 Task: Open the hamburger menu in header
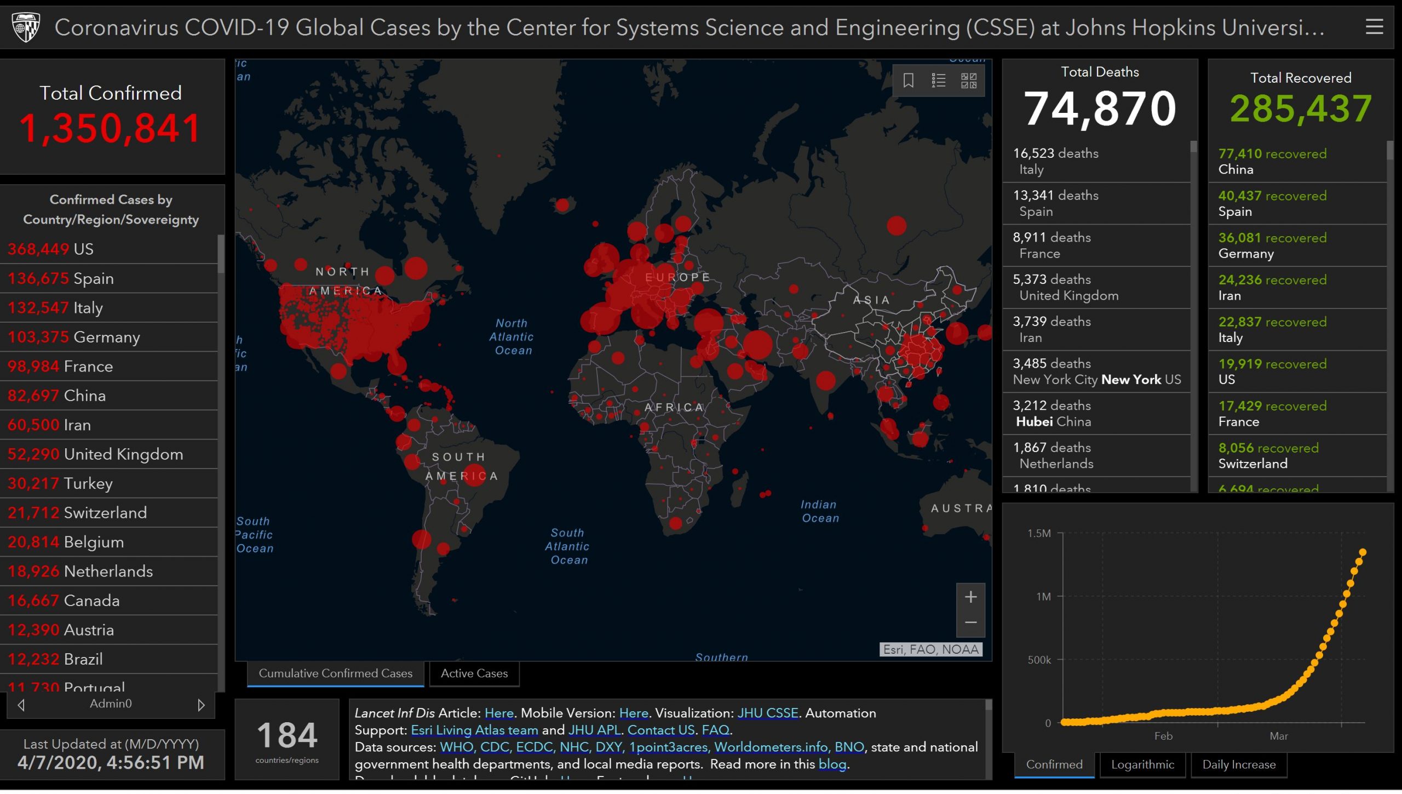[x=1374, y=27]
